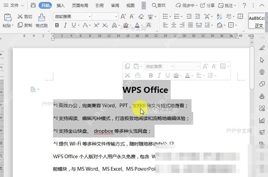Open font size dropdown in ribbon
This screenshot has width=268, height=177.
116,17
